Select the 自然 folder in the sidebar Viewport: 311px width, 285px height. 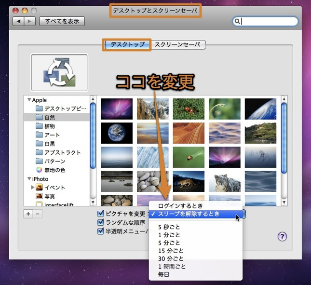click(x=57, y=117)
